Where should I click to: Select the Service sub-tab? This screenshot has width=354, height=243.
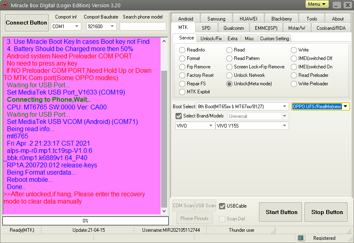tap(186, 38)
